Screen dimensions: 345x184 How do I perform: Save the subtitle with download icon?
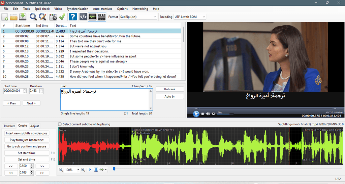[x=23, y=17]
